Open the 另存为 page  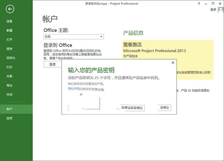pyautogui.click(x=11, y=58)
